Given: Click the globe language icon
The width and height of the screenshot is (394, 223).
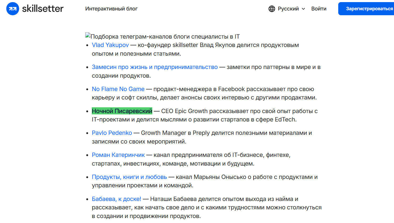Looking at the screenshot, I should [272, 9].
